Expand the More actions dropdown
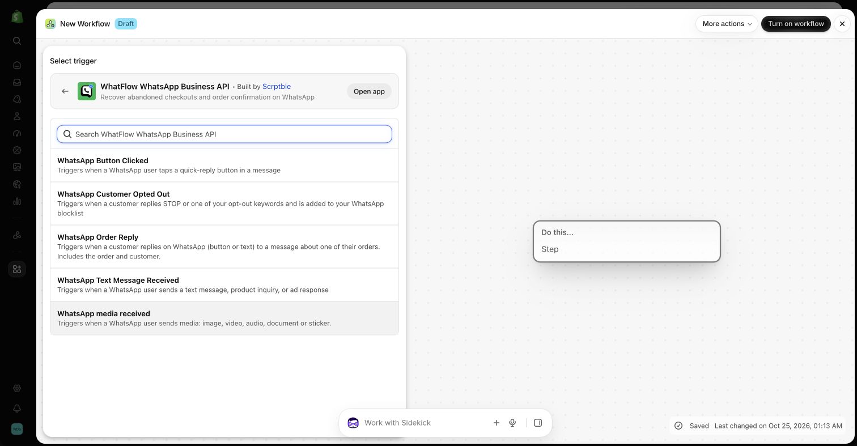 click(727, 24)
